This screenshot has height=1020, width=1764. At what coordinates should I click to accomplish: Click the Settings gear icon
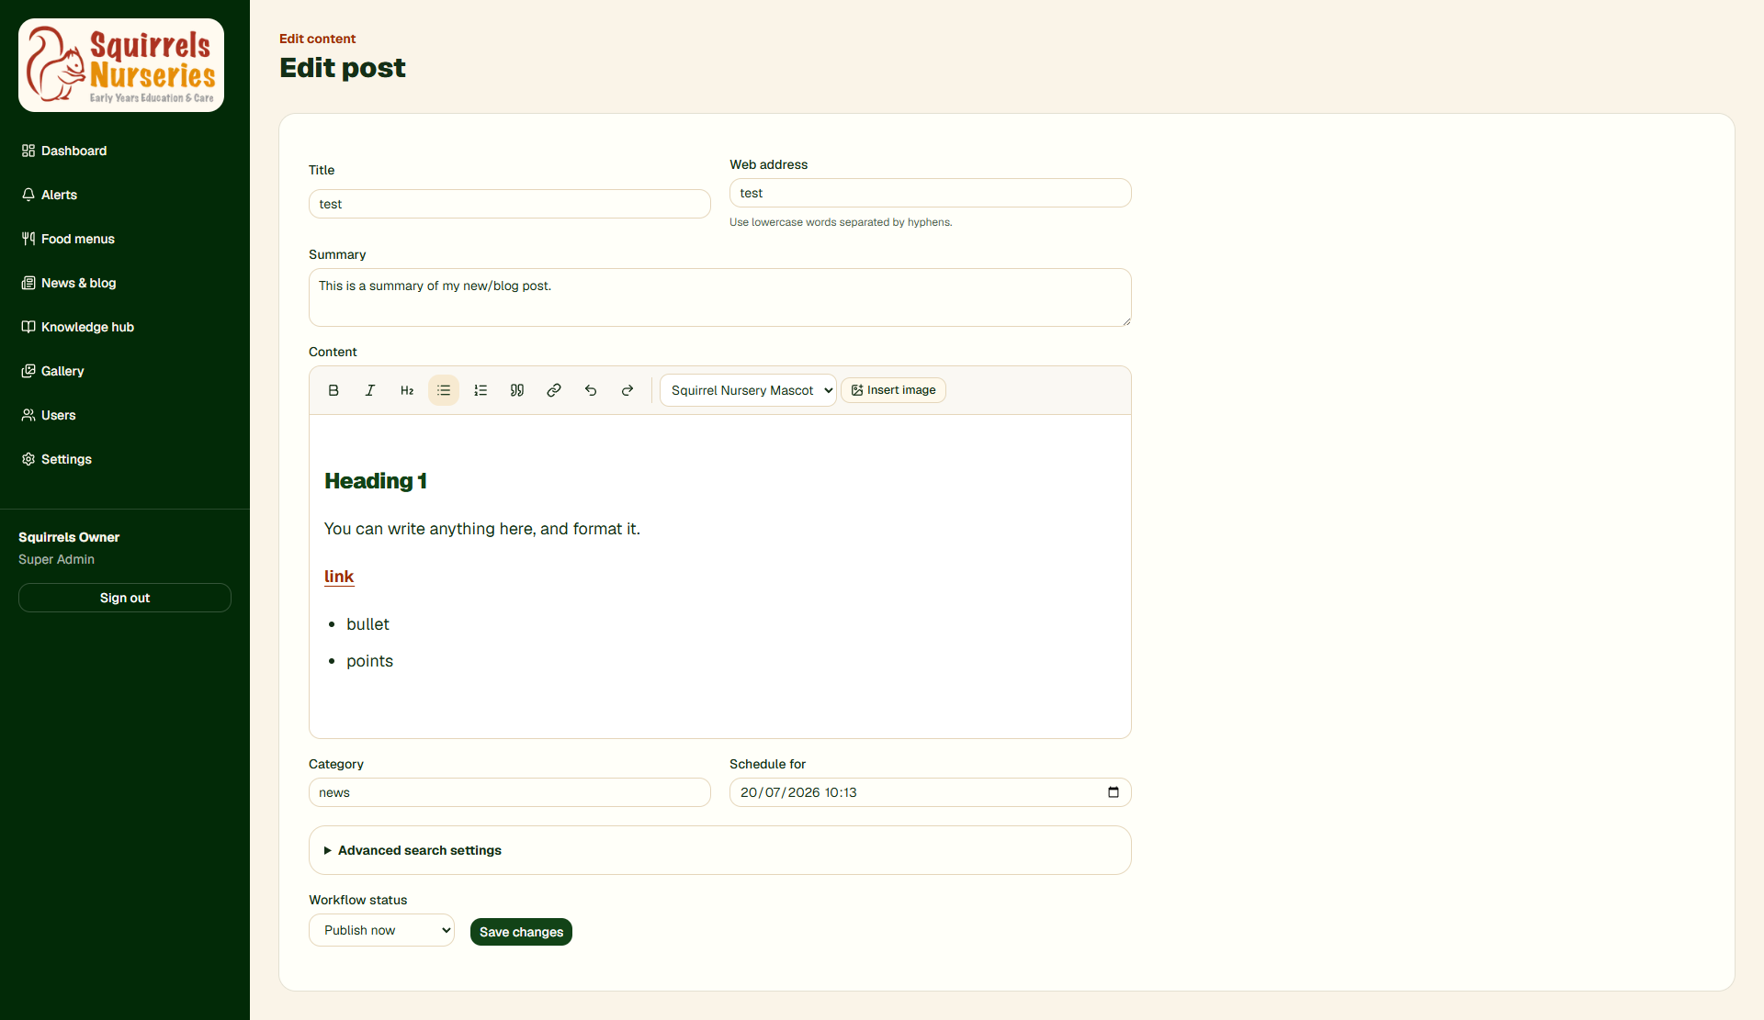pyautogui.click(x=28, y=459)
